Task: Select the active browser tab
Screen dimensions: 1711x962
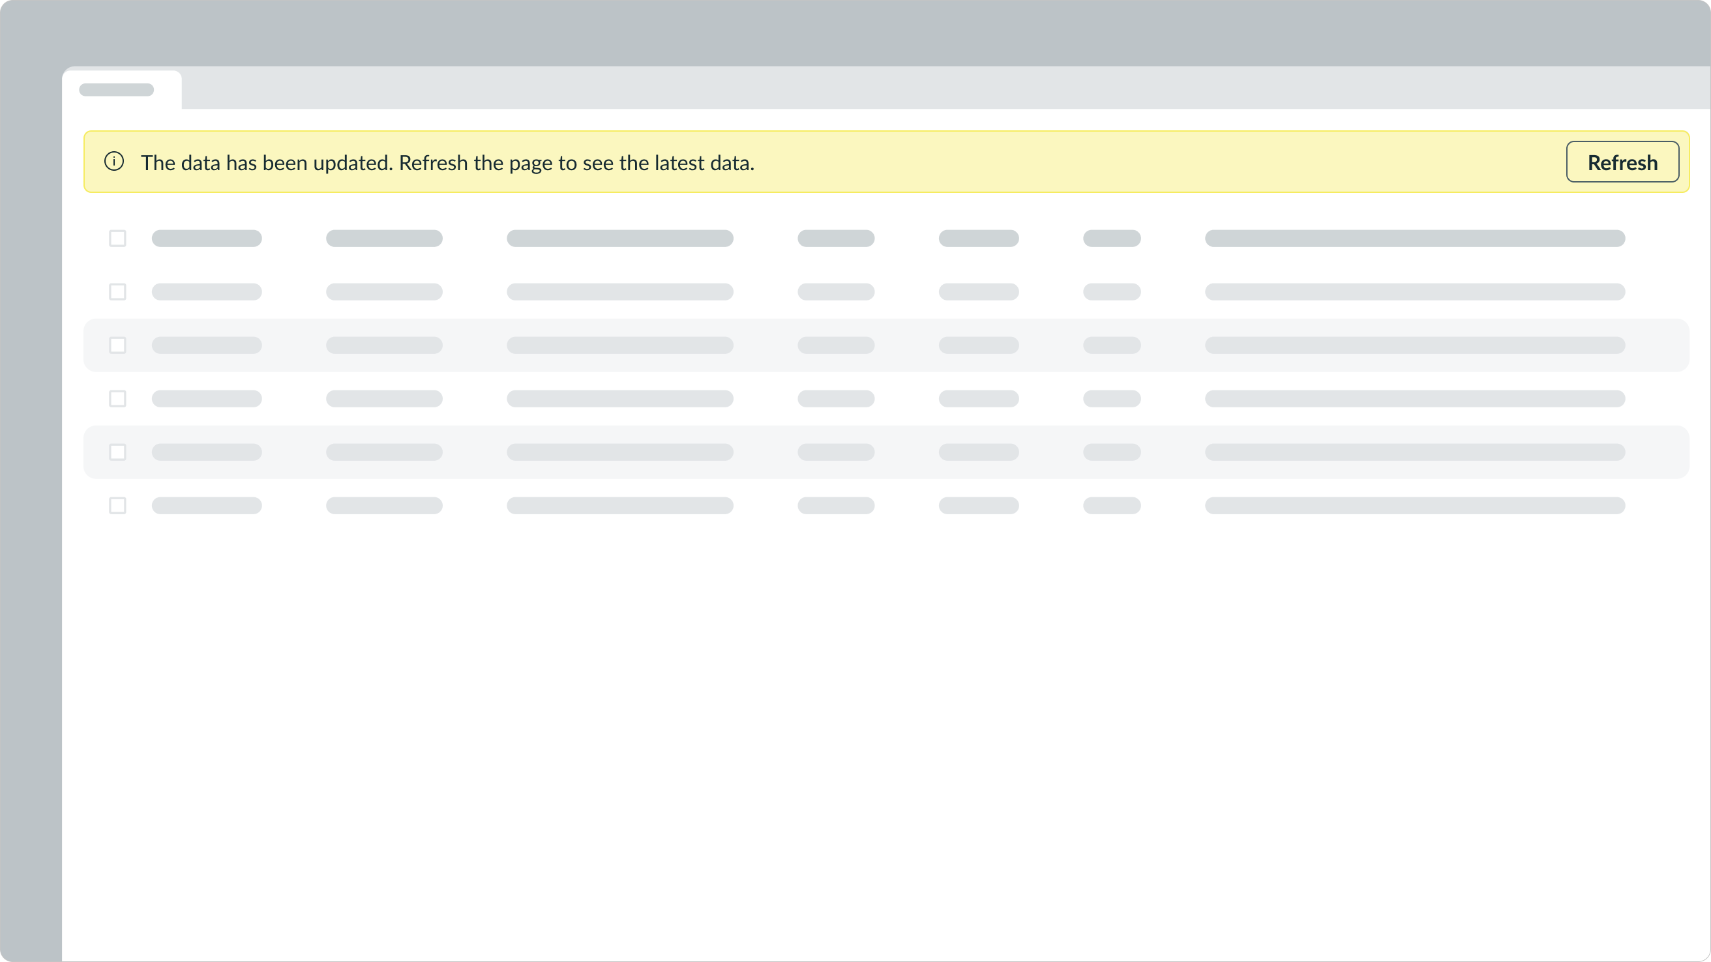Action: tap(121, 90)
